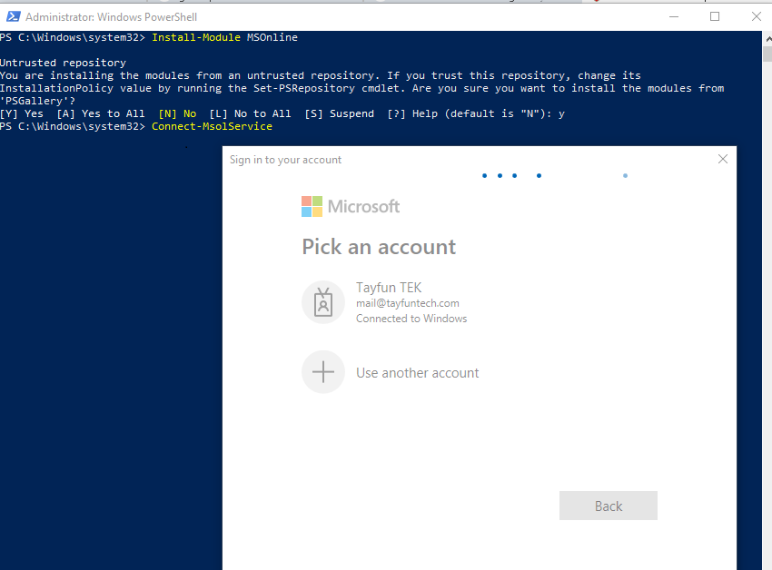Click the highlighted [N] No option text
The width and height of the screenshot is (772, 570).
click(177, 113)
